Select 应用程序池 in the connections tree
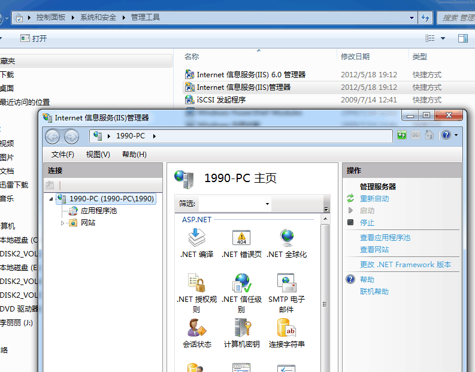The width and height of the screenshot is (475, 372). coord(98,211)
